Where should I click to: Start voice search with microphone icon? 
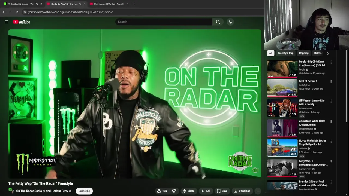(x=230, y=22)
